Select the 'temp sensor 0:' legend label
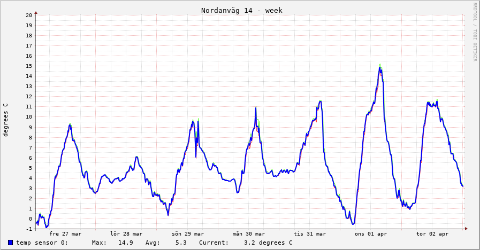The width and height of the screenshot is (480, 250). point(42,243)
